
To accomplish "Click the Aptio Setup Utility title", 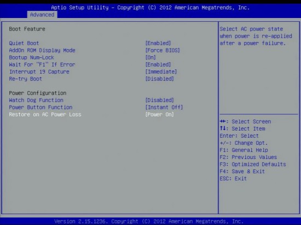I will (150, 8).
